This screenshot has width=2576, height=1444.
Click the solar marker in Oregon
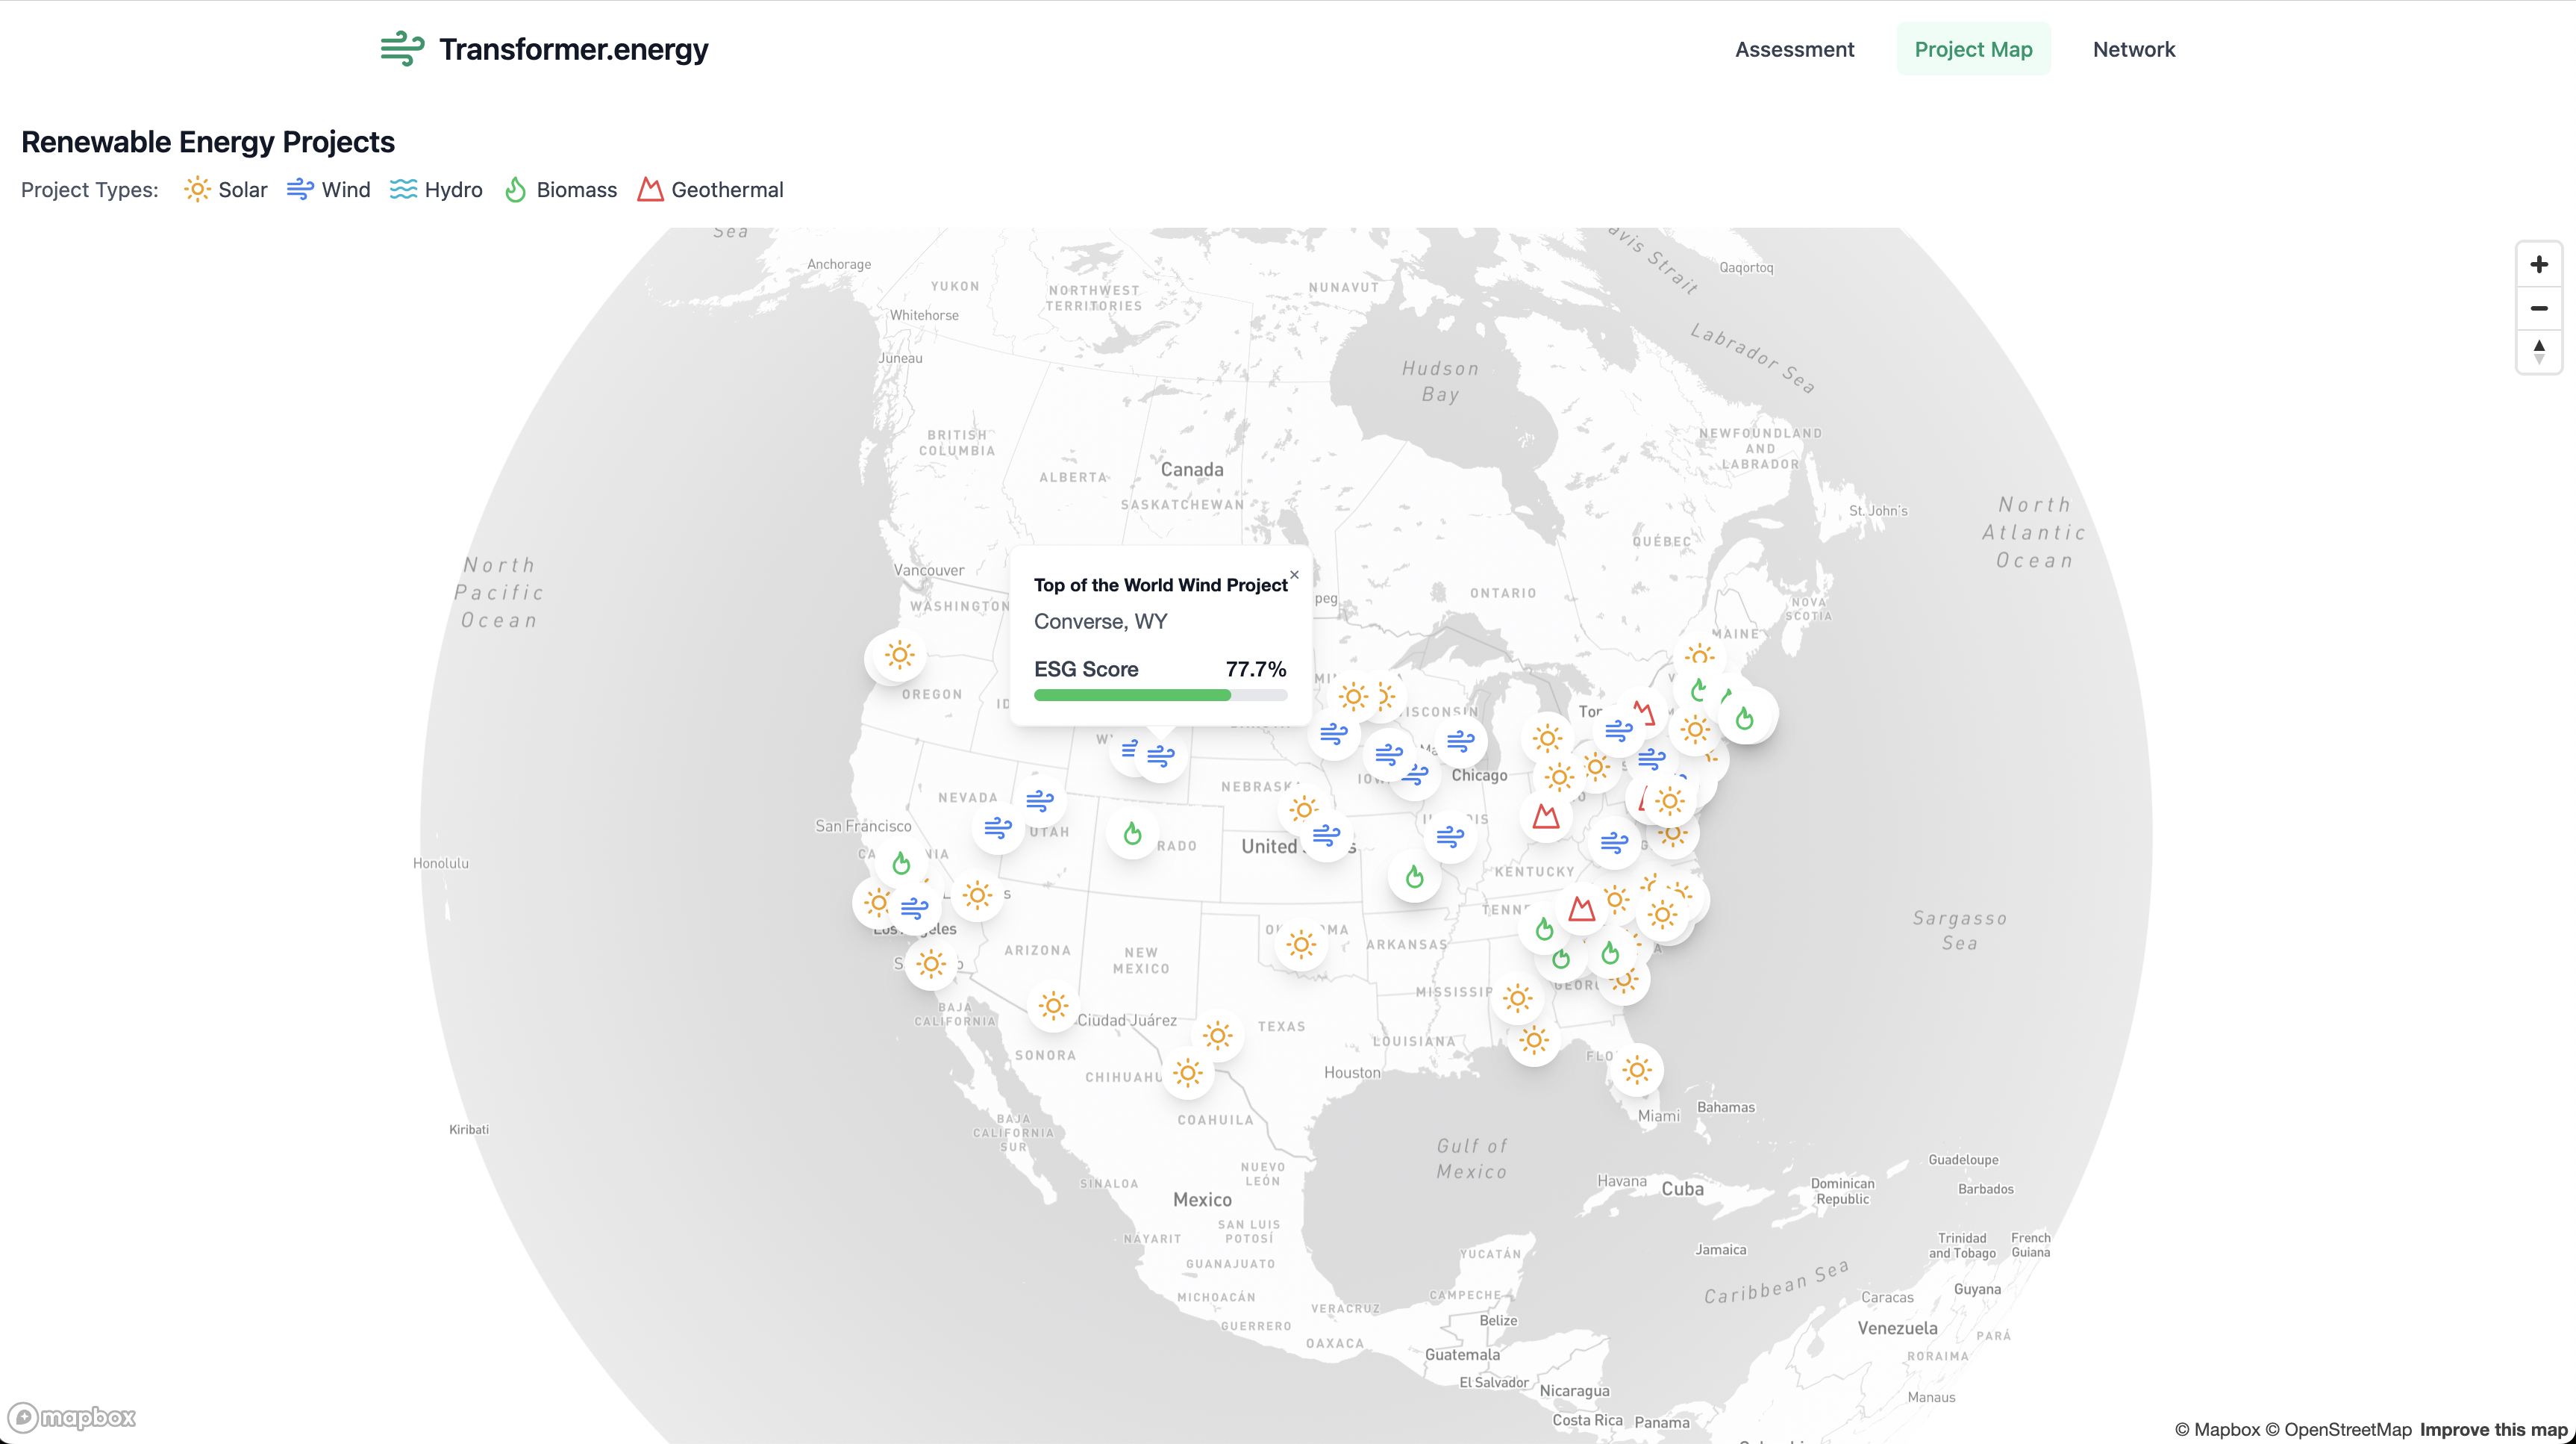[899, 656]
